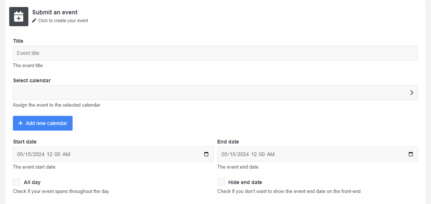
Task: Select the hour segment in End date
Action: tap(254, 154)
